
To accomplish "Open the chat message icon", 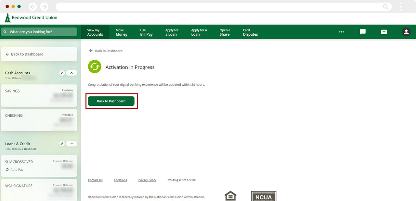I will point(363,32).
